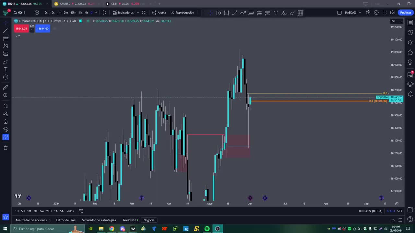Open the alerts clock panel in right sidebar
Viewport: 415px width, 233px height.
click(410, 33)
